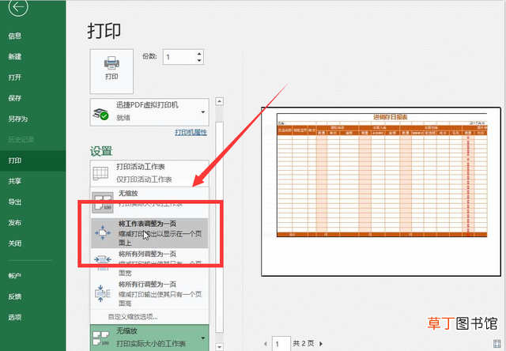
Task: Open the 打印活动工作表 dropdown
Action: (149, 173)
